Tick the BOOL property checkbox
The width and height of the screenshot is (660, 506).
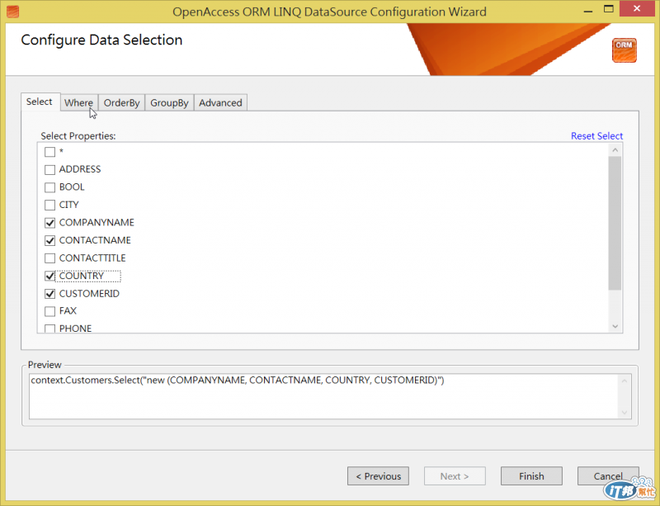49,187
